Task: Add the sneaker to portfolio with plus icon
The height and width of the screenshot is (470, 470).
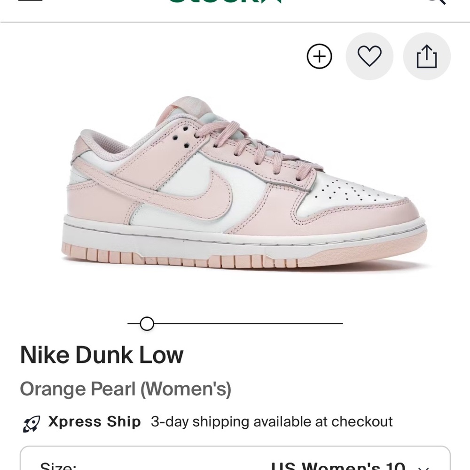Action: [319, 56]
